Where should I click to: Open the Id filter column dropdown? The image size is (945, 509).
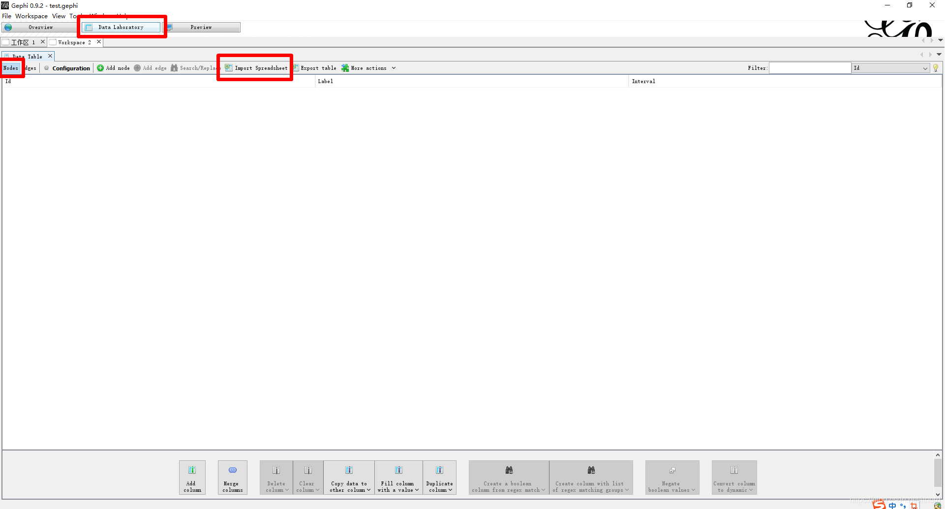(x=890, y=68)
